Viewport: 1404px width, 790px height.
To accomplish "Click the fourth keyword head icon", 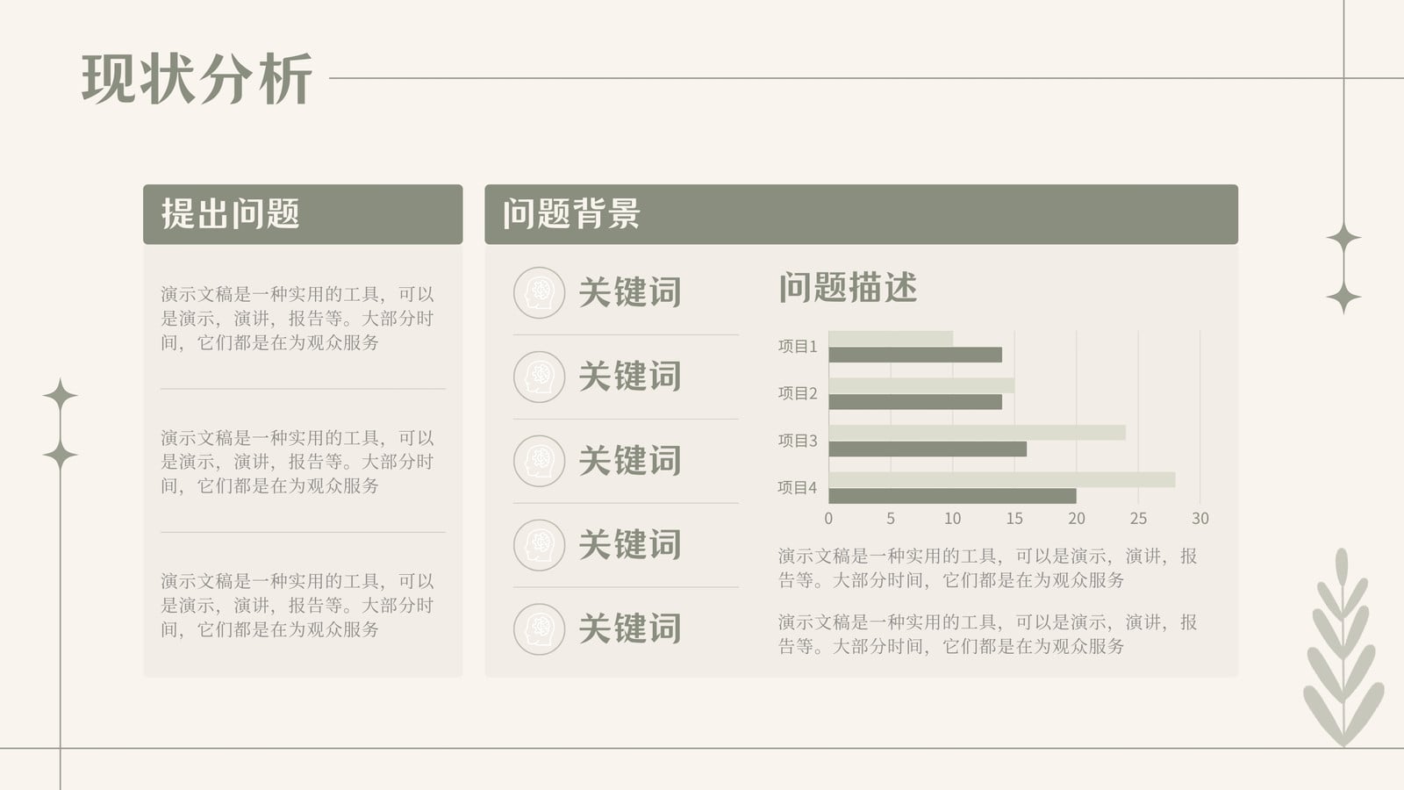I will click(539, 545).
